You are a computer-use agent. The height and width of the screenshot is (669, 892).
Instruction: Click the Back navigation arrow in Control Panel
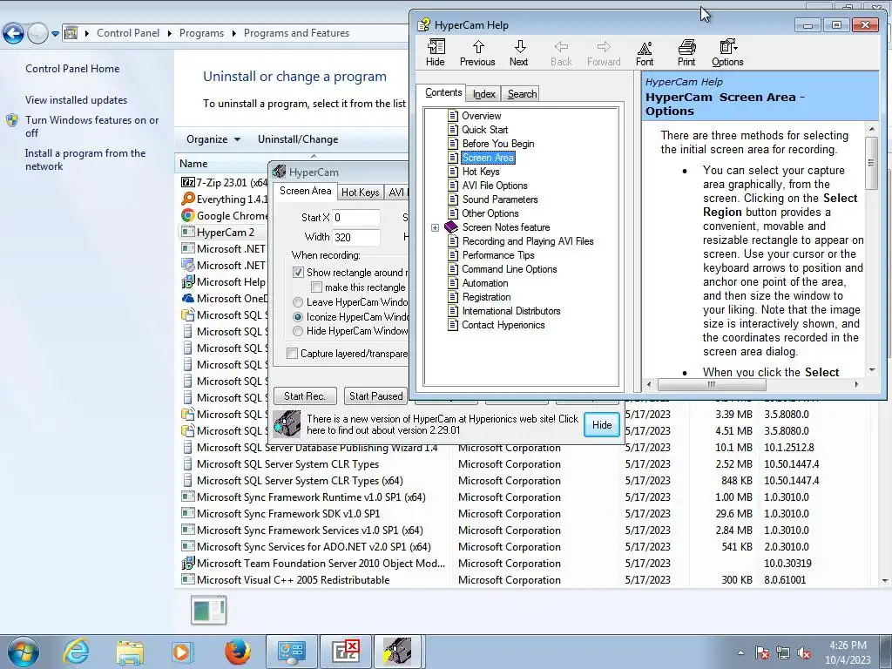tap(14, 34)
